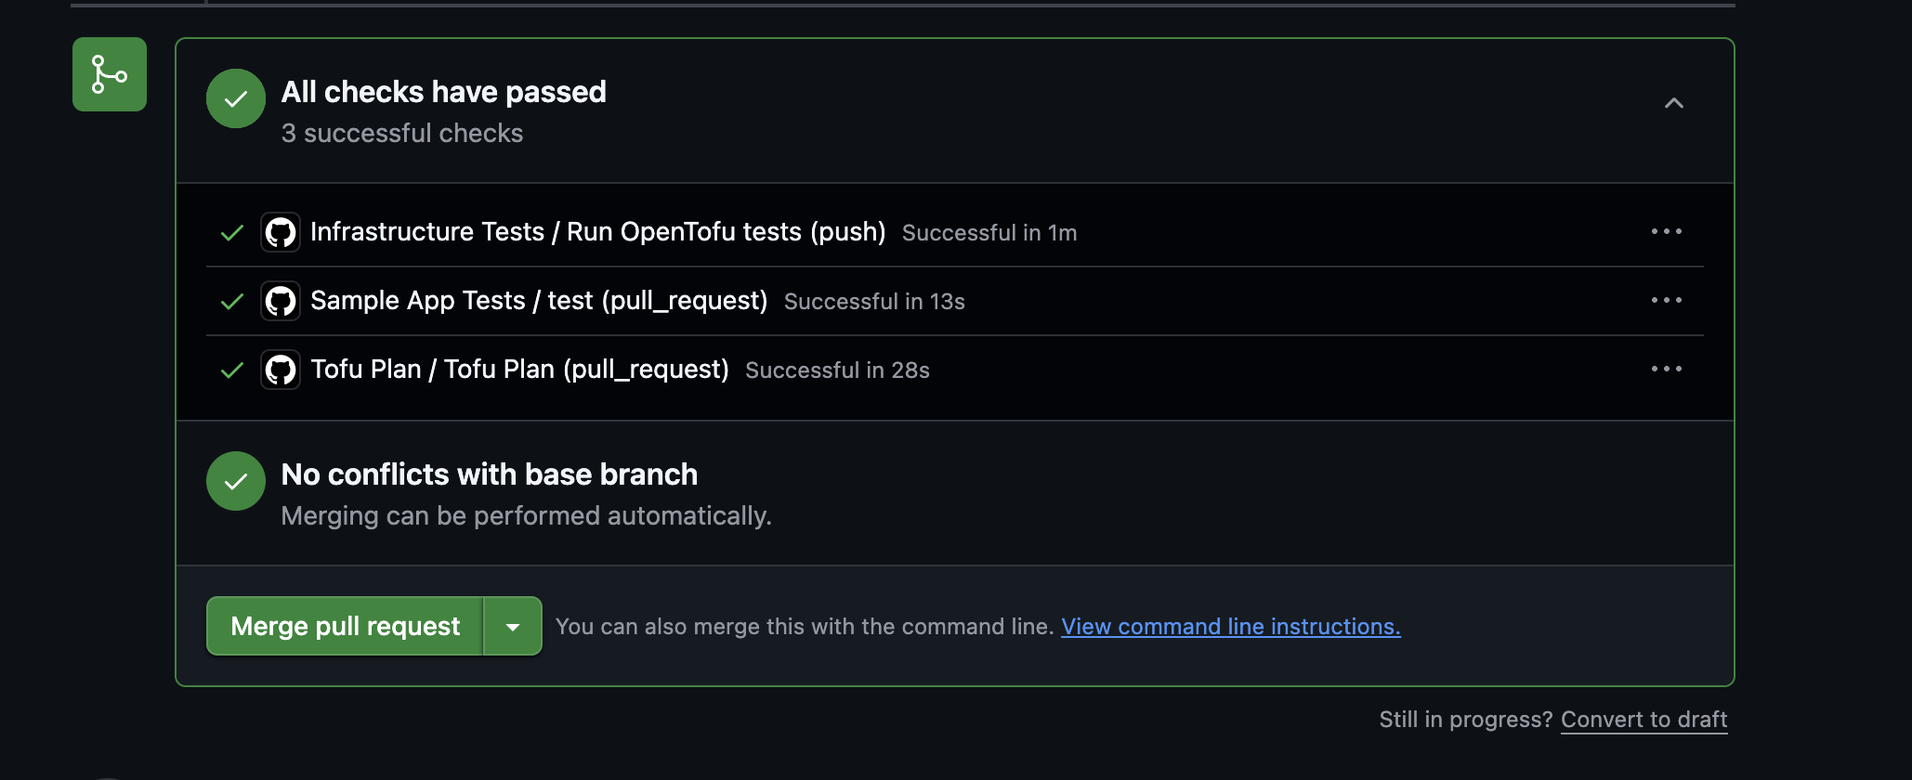Viewport: 1912px width, 780px height.
Task: Open options menu for Tofu Plan check
Action: (x=1666, y=369)
